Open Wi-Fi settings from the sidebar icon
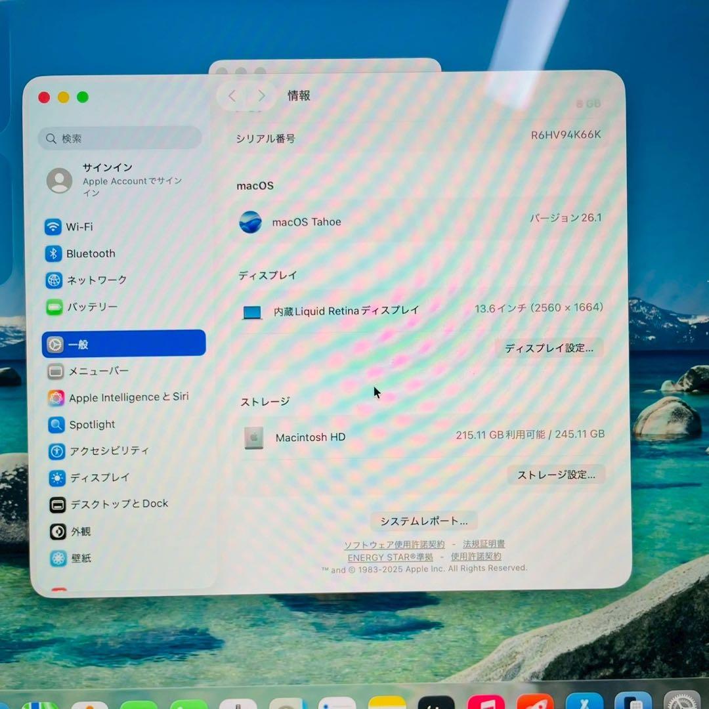The image size is (709, 709). pos(54,226)
